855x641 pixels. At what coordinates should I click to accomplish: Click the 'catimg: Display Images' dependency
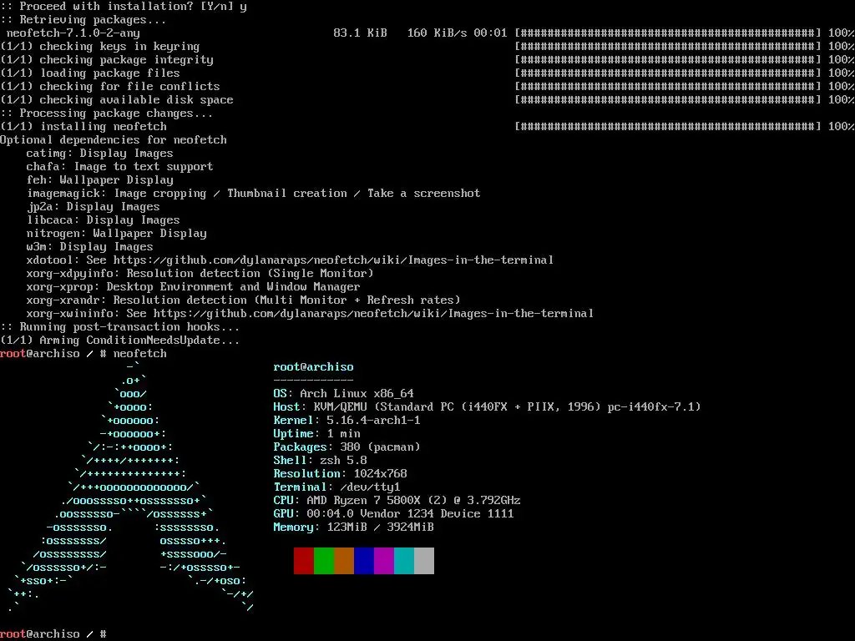coord(100,154)
